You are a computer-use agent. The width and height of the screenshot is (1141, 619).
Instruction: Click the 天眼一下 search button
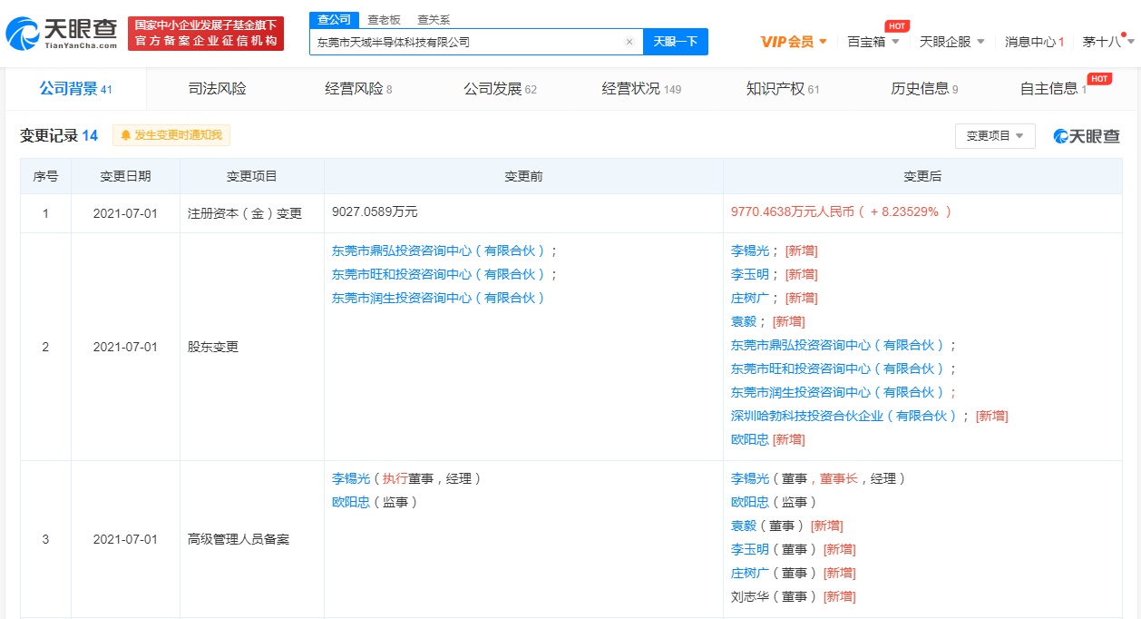[675, 42]
